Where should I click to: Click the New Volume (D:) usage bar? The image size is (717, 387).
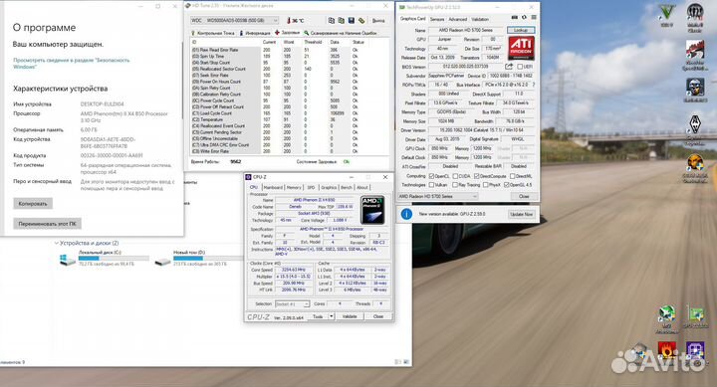pos(209,258)
